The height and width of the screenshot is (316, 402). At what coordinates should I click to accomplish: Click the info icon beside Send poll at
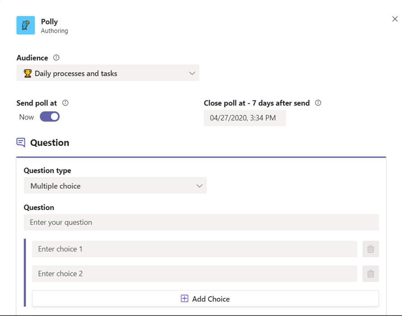coord(65,103)
